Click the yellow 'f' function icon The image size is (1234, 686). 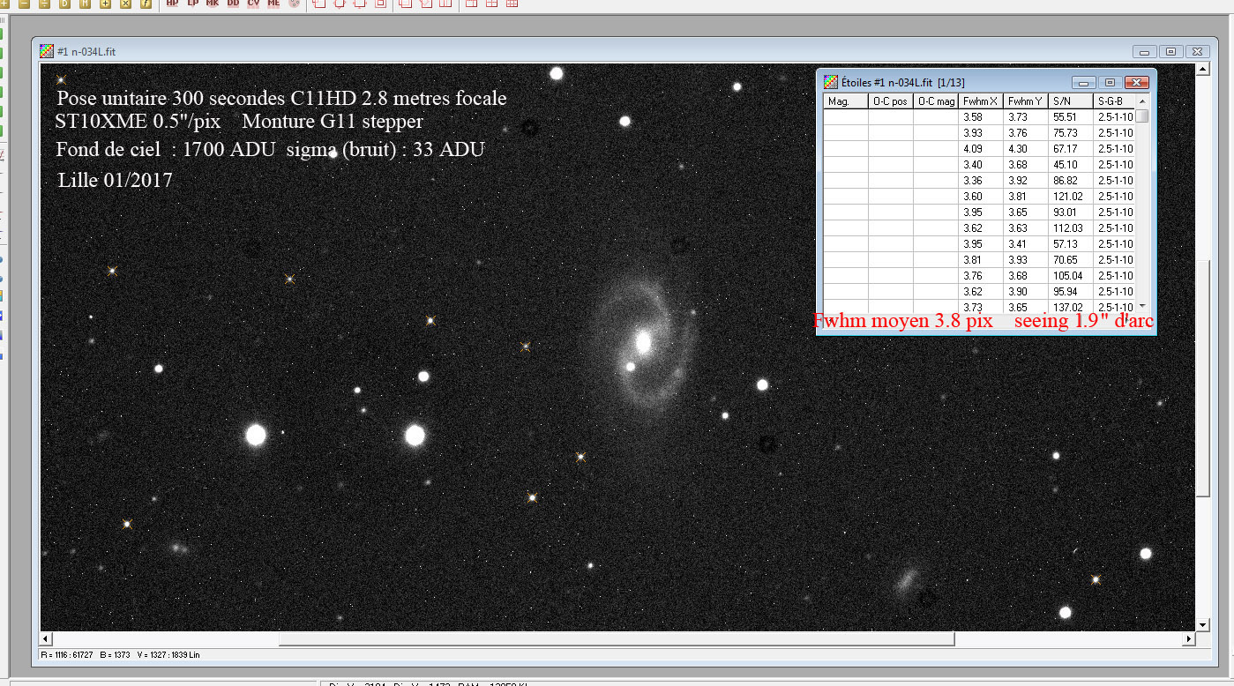pyautogui.click(x=146, y=4)
